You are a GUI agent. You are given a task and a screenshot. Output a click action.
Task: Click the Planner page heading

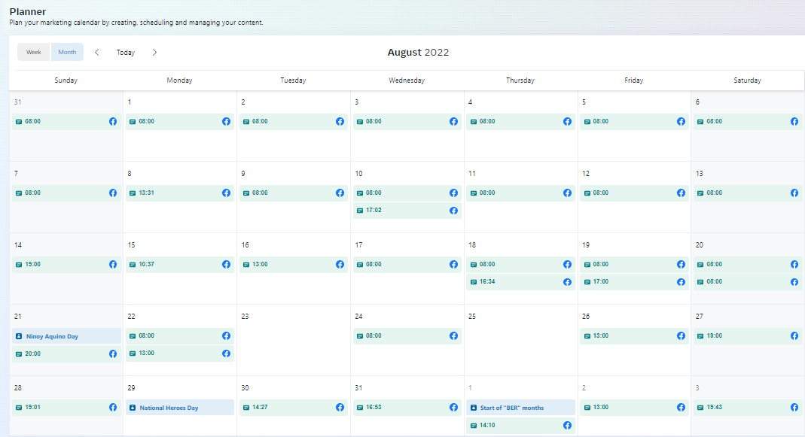click(x=28, y=11)
